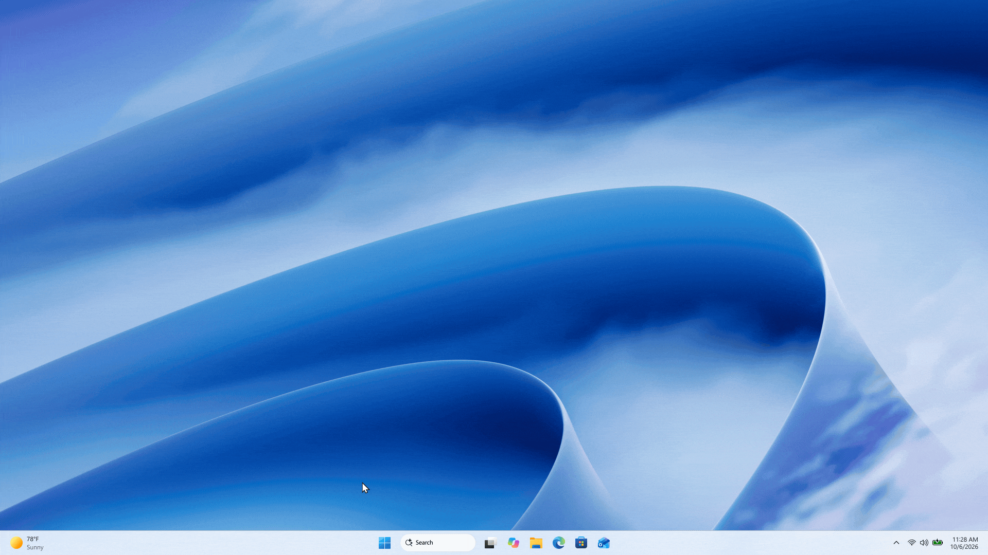Open Outlook from the taskbar
The height and width of the screenshot is (555, 988).
click(x=604, y=543)
